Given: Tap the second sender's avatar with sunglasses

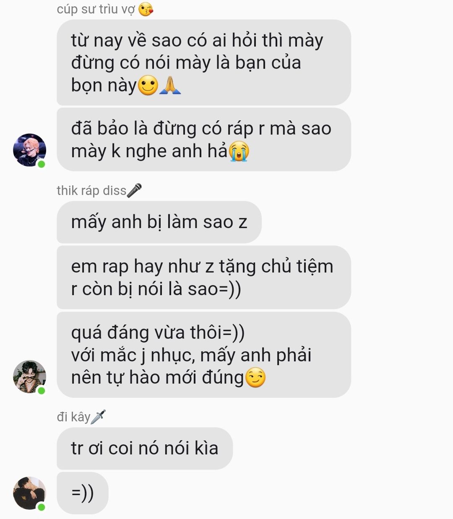Looking at the screenshot, I should click(x=29, y=376).
